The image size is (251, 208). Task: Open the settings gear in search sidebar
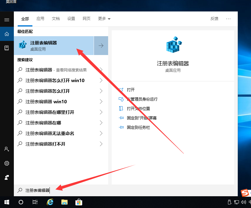point(6,163)
